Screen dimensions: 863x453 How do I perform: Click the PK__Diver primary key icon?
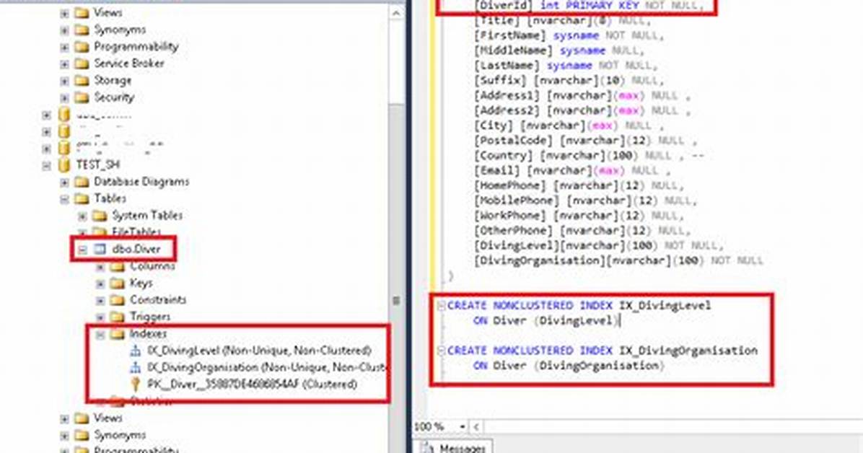[x=136, y=384]
